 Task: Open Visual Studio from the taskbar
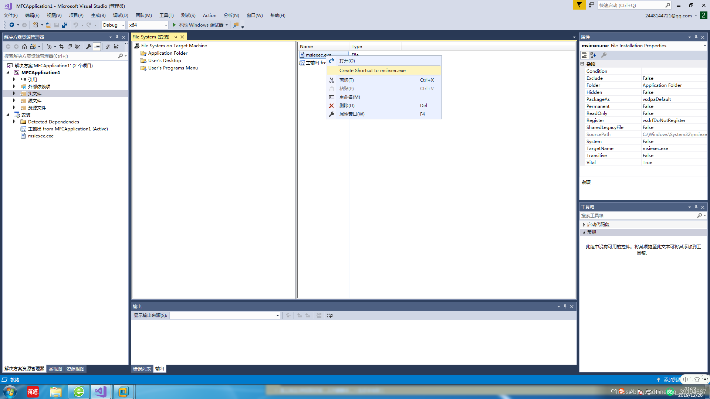(101, 392)
